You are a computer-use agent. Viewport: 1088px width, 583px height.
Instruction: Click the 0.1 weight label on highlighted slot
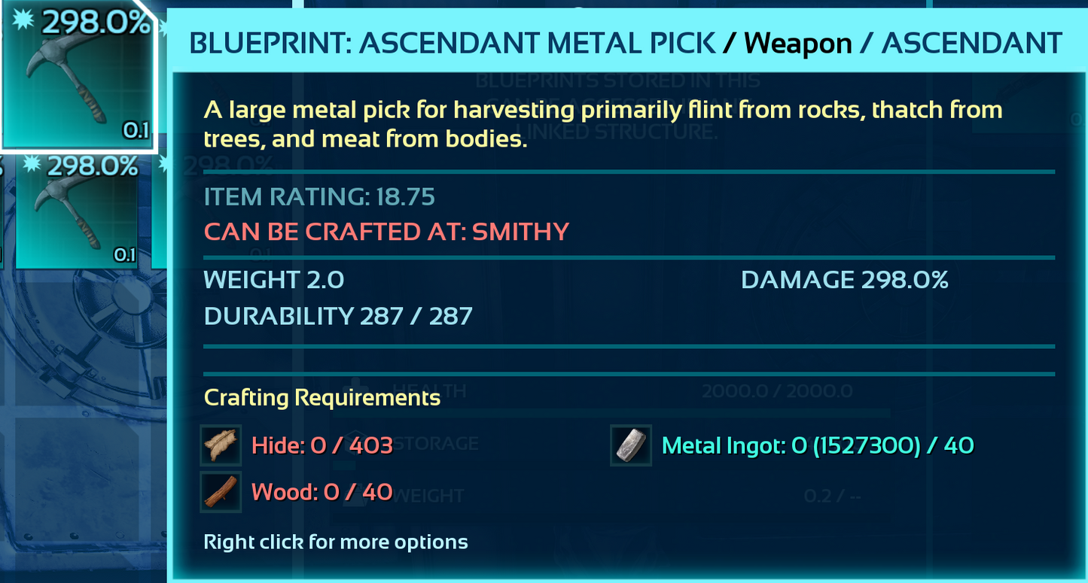click(136, 131)
